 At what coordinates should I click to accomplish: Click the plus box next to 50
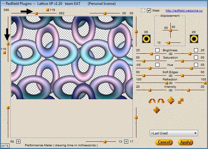[18, 141]
